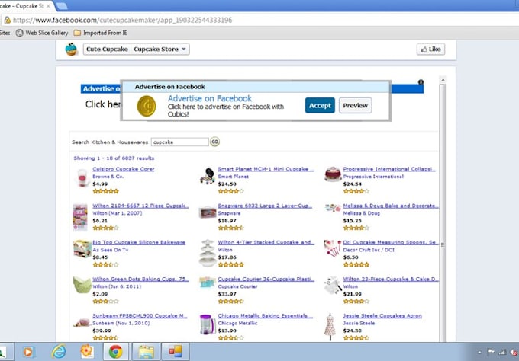Open Melissa & Doug Bake and Decorate link
The width and height of the screenshot is (519, 361).
(391, 206)
